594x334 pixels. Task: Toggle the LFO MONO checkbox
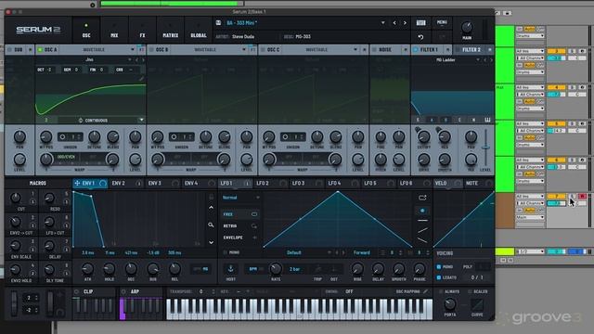(226, 252)
